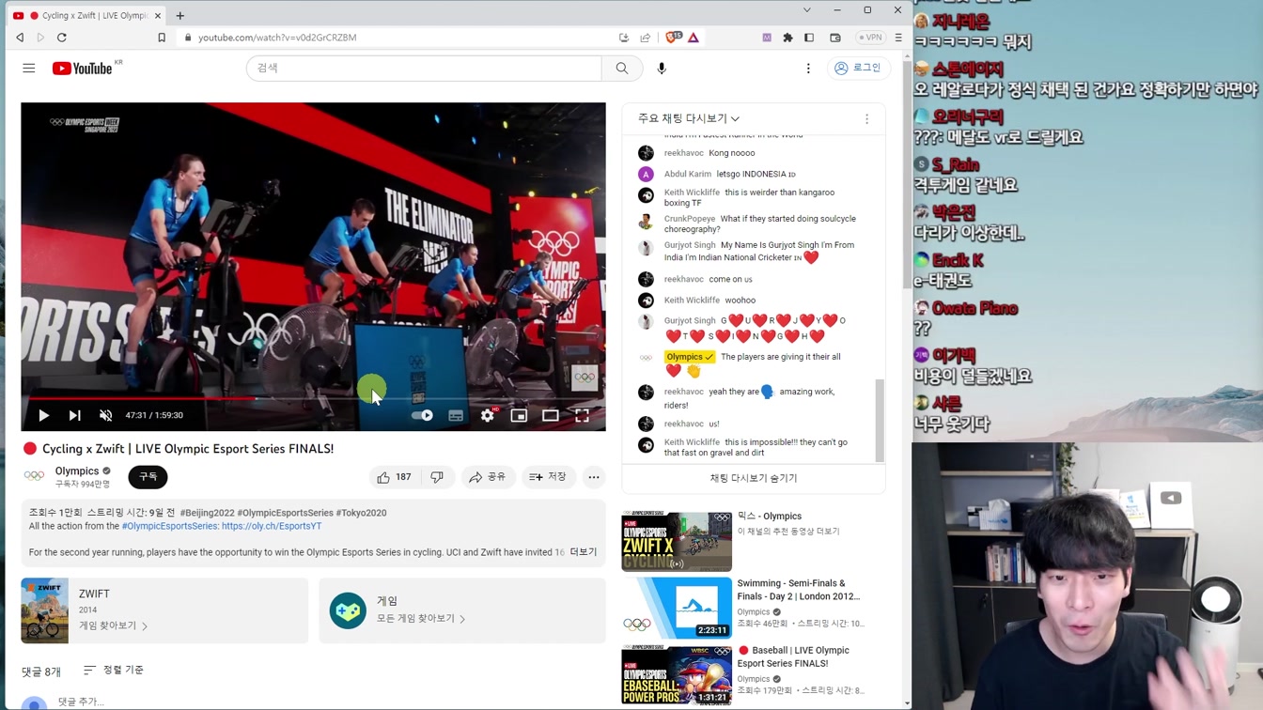Switch to miniplayer mode
Screen dimensions: 1263x710
tap(519, 415)
